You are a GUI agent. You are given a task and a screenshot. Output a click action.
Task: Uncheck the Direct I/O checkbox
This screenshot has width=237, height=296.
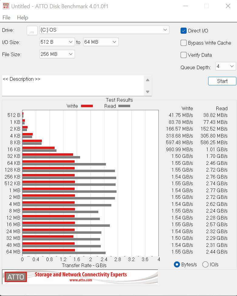[x=184, y=31]
